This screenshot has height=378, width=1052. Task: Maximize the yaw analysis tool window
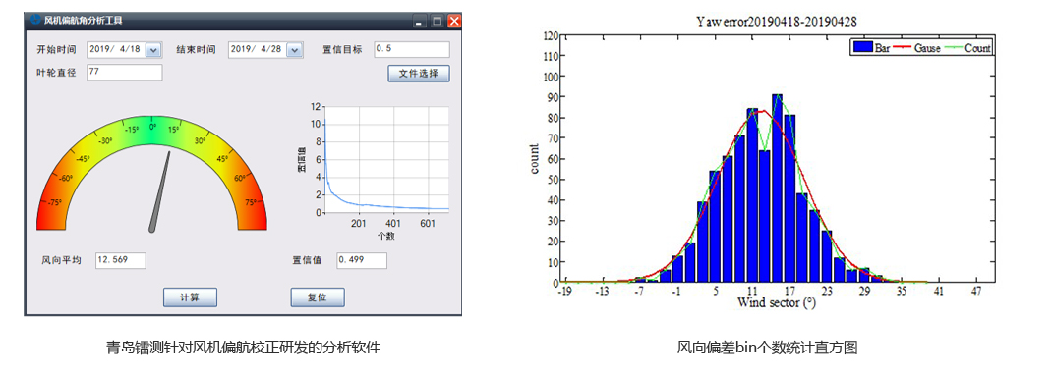pyautogui.click(x=437, y=22)
